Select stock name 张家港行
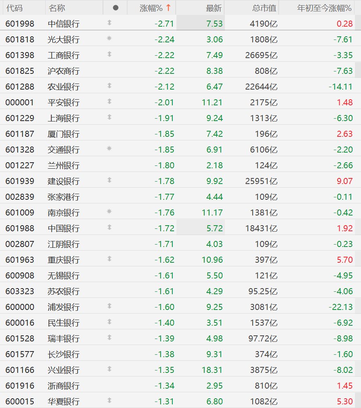Viewport: 361px width, 408px height. point(63,197)
